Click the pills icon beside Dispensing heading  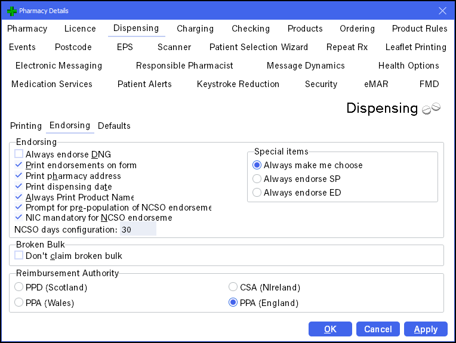click(x=431, y=109)
